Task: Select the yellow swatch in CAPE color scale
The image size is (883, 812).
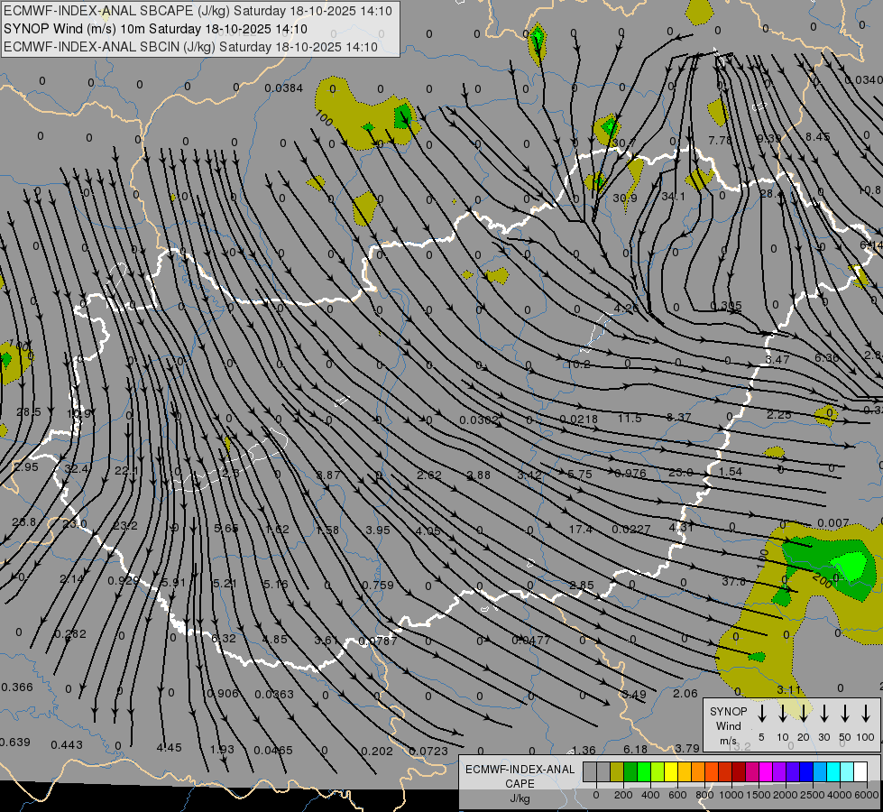Action: [x=671, y=771]
